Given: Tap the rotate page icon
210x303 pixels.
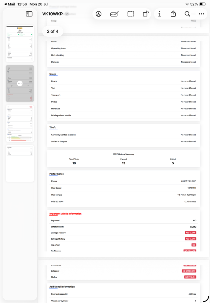Looking at the screenshot, I should [146, 14].
